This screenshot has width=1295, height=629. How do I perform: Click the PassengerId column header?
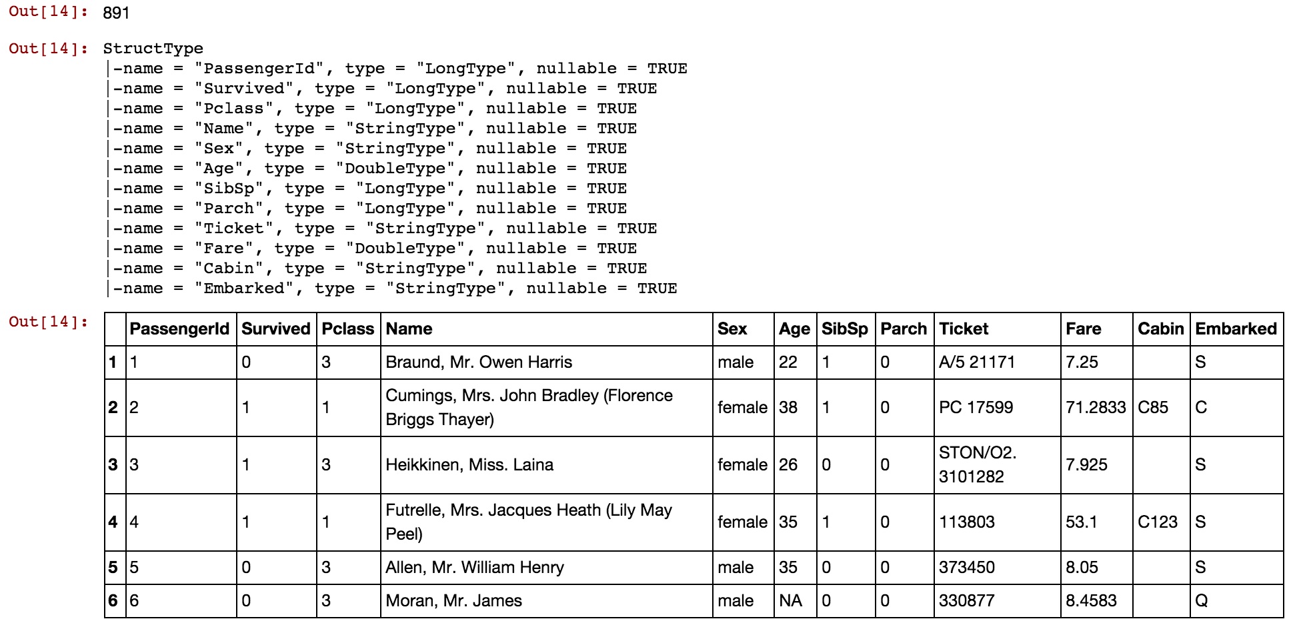[x=181, y=329]
